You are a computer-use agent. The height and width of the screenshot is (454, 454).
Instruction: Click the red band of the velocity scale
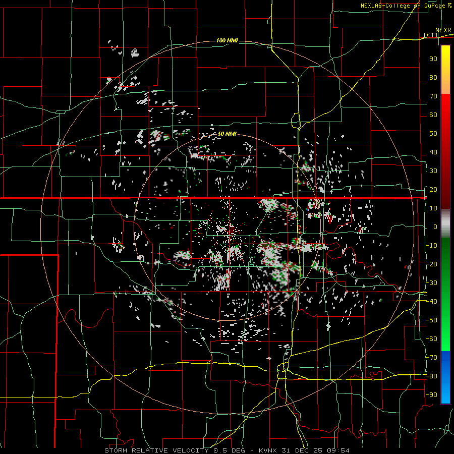pos(445,151)
